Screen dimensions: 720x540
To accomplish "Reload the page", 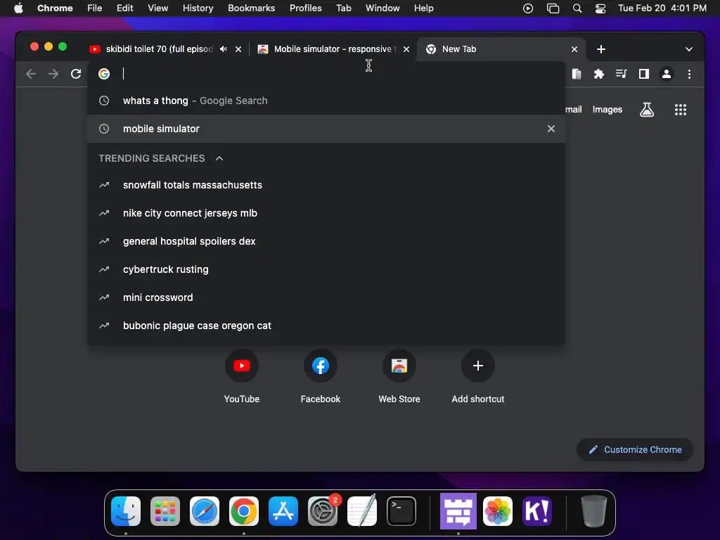I will click(x=76, y=74).
